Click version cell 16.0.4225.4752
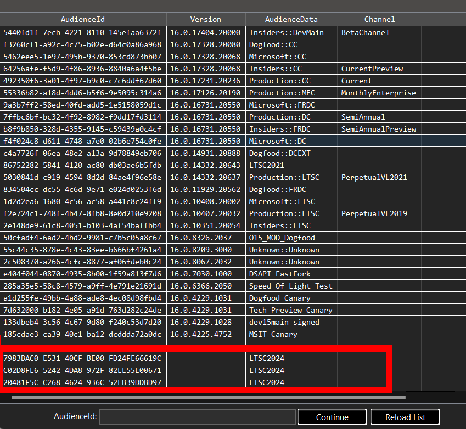Screen dimensions: 466x429 pyautogui.click(x=206, y=334)
